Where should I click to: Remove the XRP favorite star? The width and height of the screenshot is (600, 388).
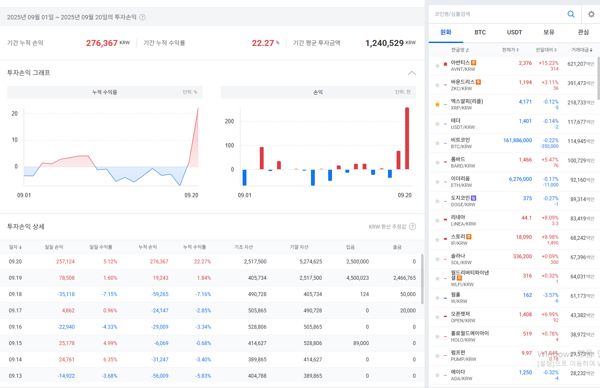(x=437, y=104)
